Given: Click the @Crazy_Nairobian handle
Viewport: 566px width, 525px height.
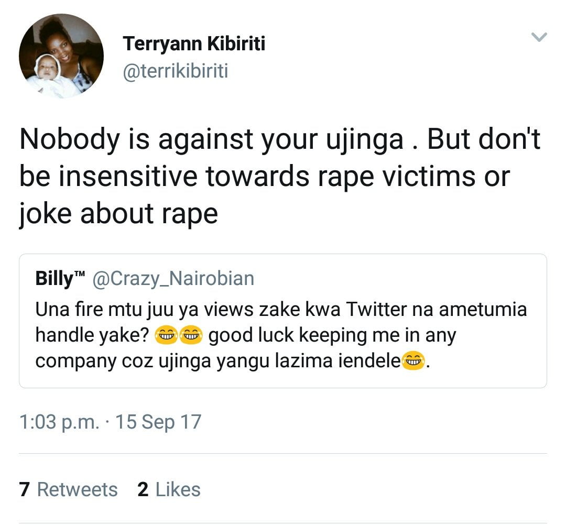Looking at the screenshot, I should 173,279.
